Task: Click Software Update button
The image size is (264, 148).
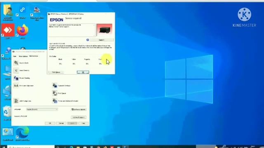Action: pyautogui.click(x=78, y=109)
